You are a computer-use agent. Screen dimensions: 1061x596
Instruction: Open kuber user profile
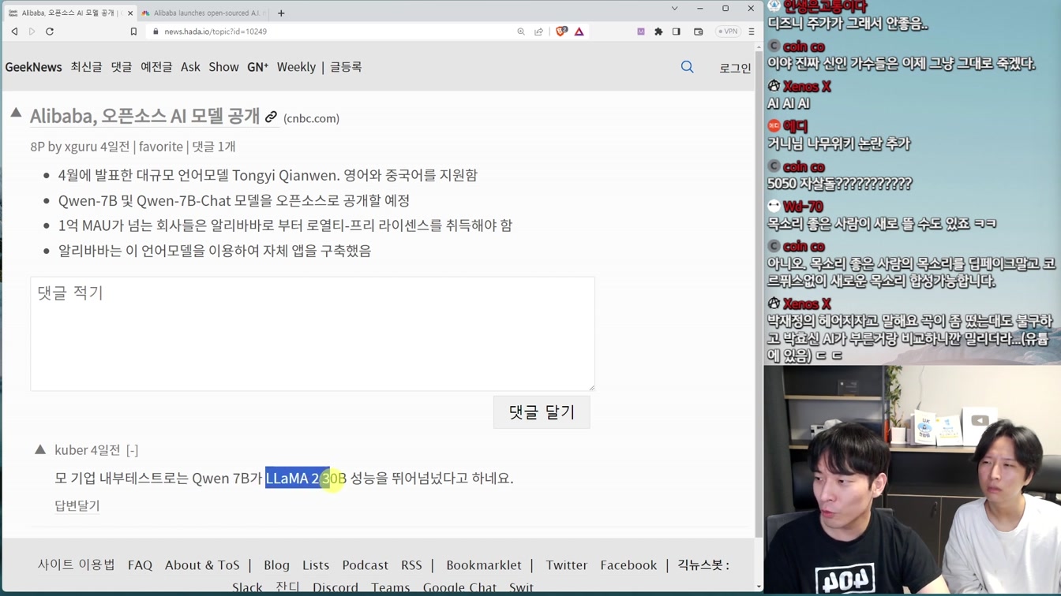coord(70,450)
